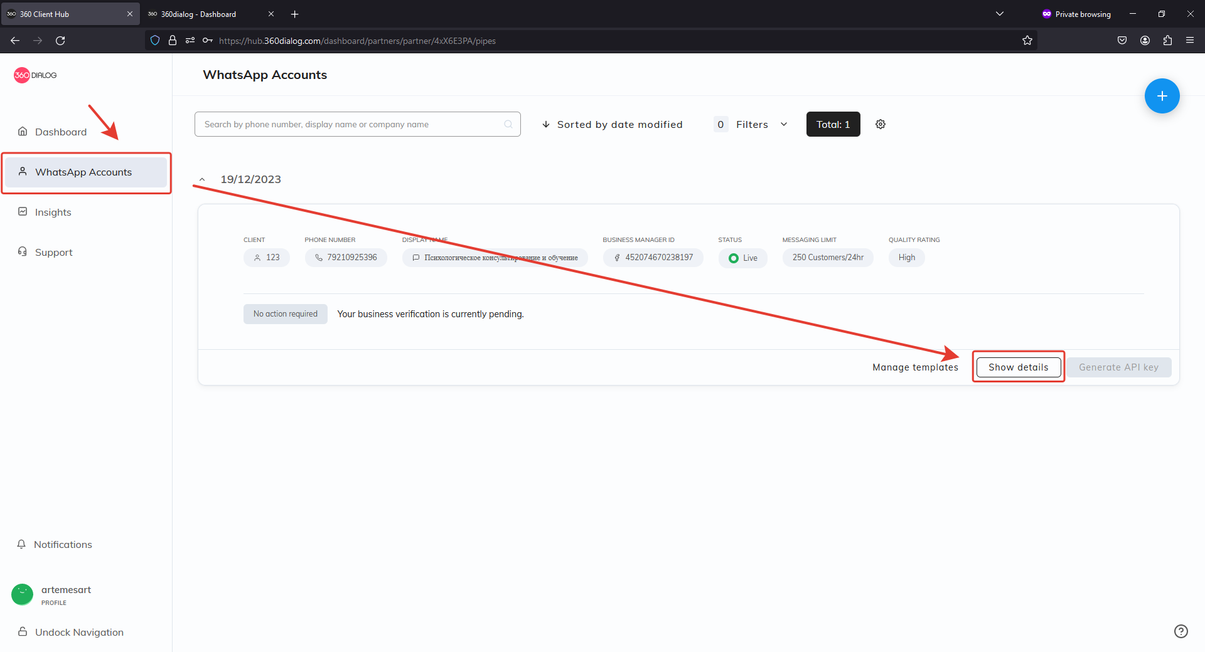Viewport: 1205px width, 652px height.
Task: Click the search magnifier icon
Action: pyautogui.click(x=508, y=124)
